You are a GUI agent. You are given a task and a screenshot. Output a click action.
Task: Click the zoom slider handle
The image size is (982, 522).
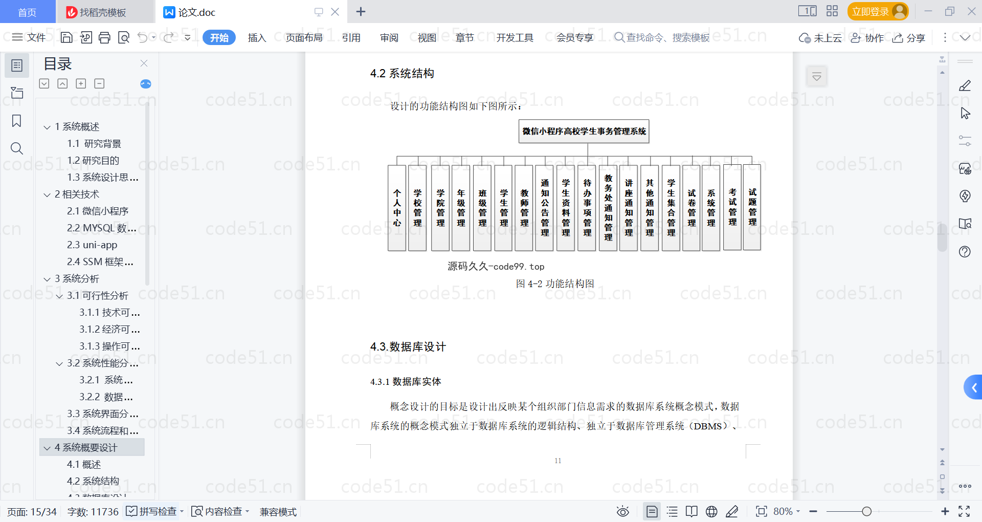[x=866, y=511]
